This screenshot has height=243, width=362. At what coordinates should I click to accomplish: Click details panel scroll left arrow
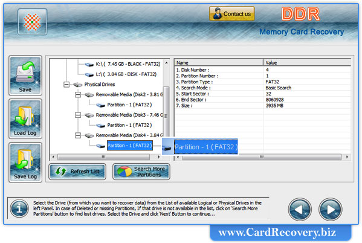[x=178, y=157]
